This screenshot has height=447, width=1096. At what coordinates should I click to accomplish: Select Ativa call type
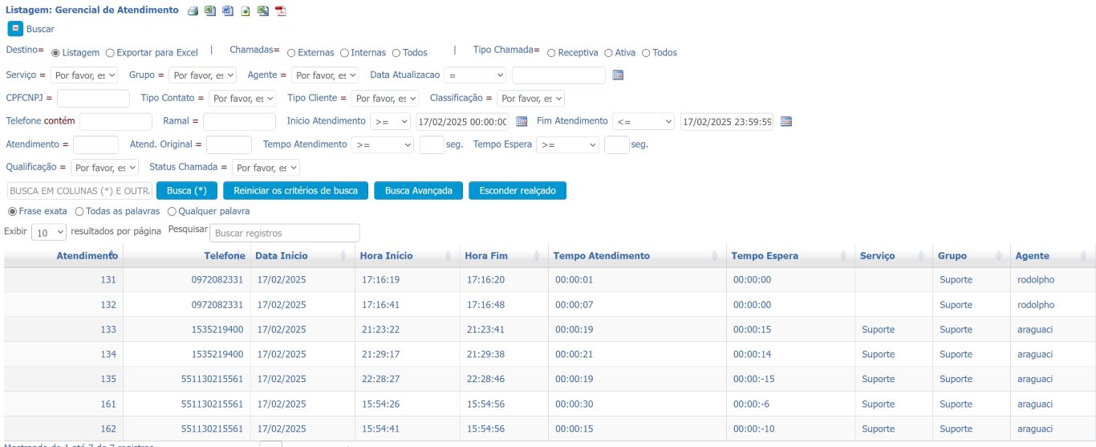click(608, 53)
